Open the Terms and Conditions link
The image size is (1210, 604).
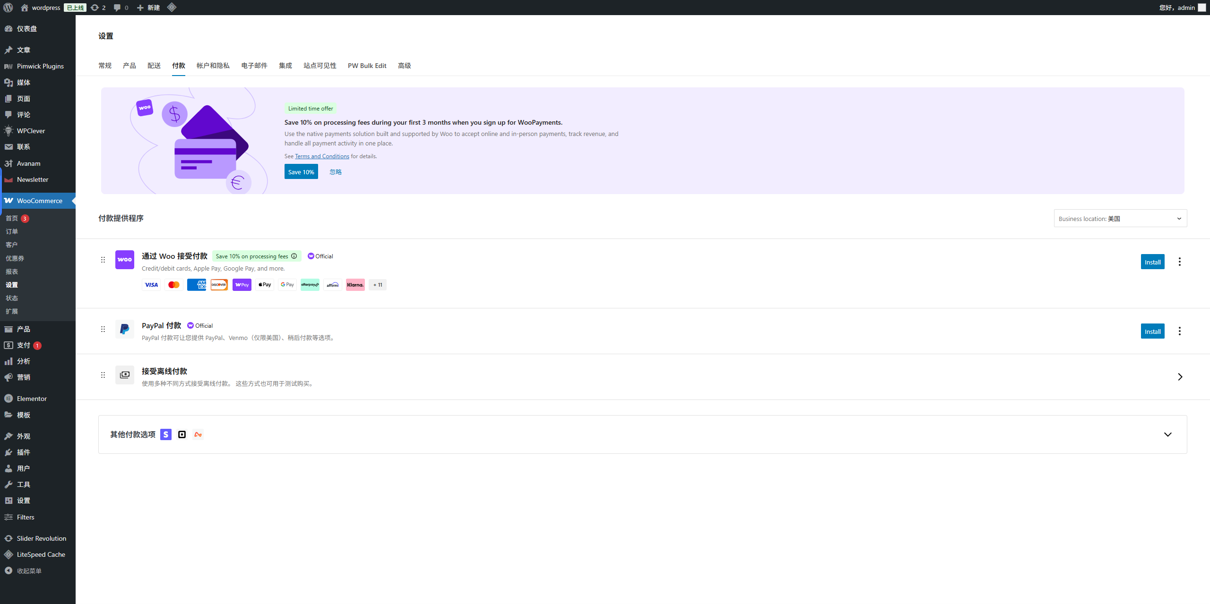pyautogui.click(x=322, y=156)
